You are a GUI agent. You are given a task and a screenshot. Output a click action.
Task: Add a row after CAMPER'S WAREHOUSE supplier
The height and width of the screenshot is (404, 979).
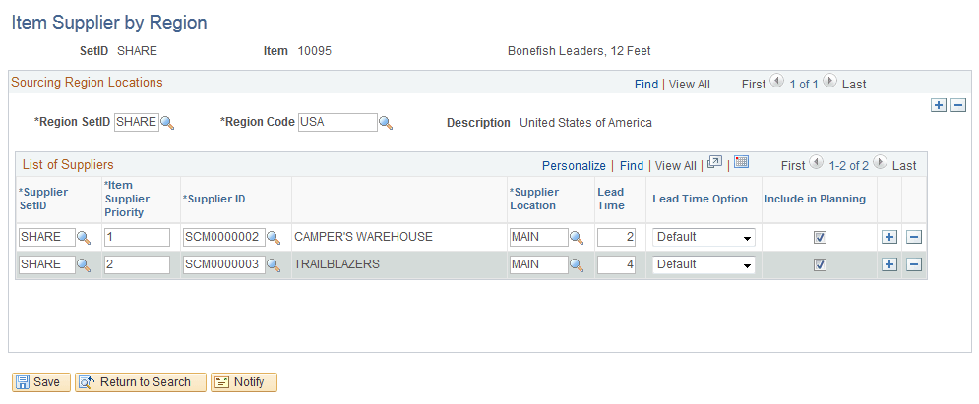tap(889, 238)
